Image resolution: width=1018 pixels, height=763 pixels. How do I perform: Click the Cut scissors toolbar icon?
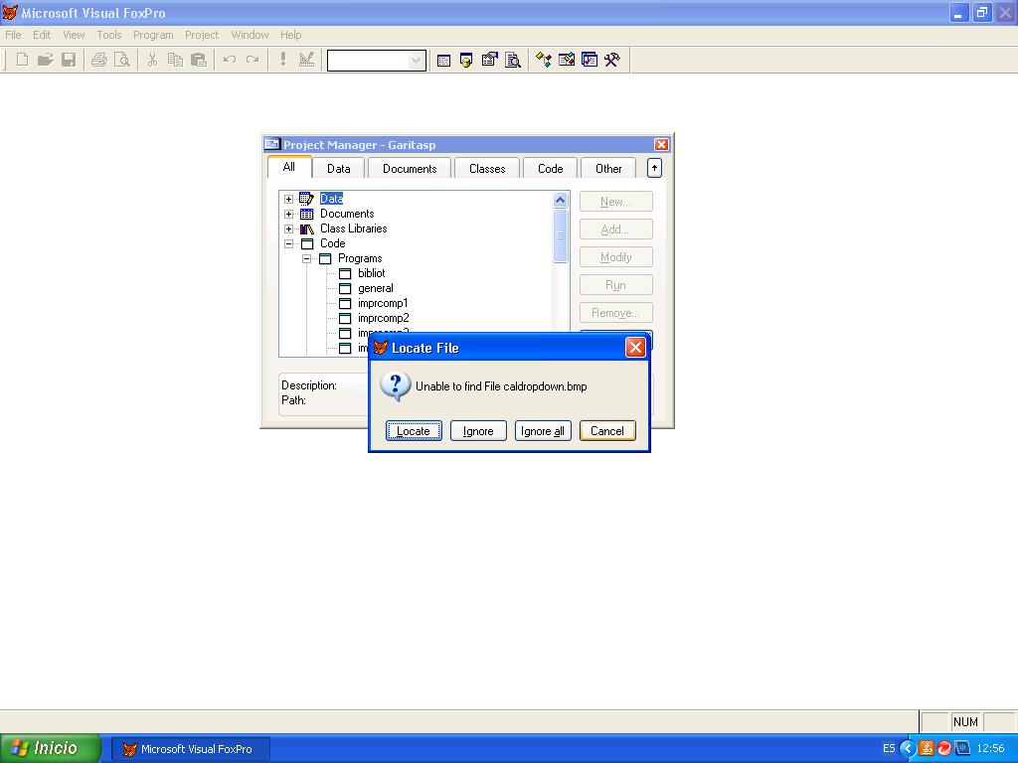152,60
